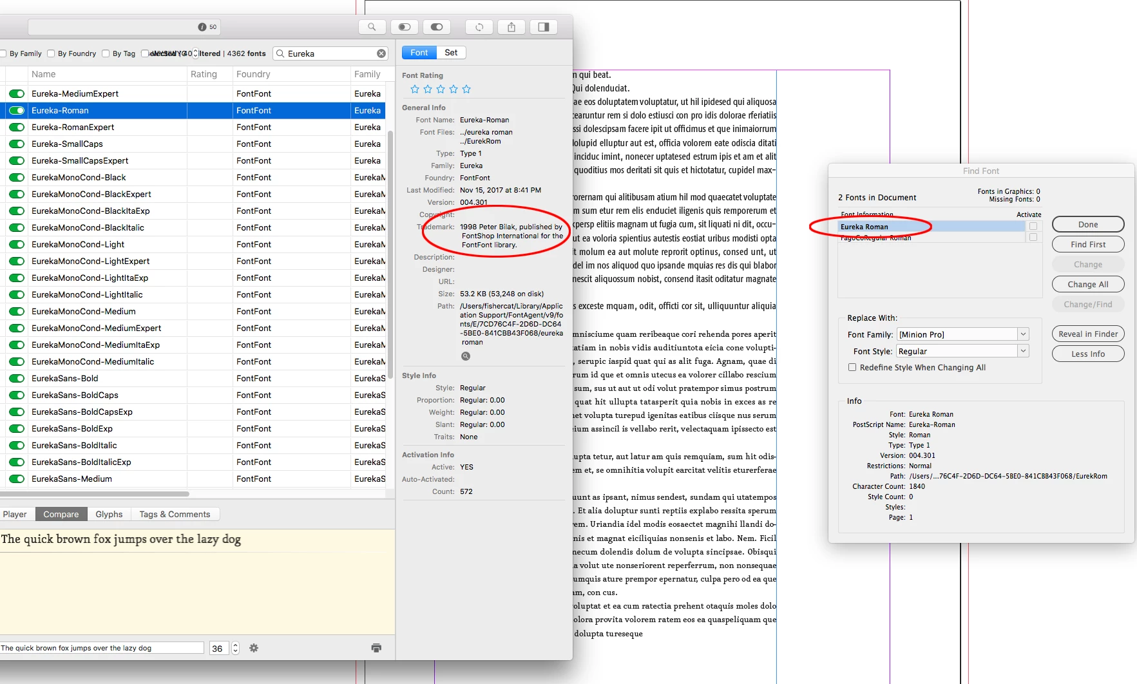Viewport: 1137px width, 684px height.
Task: Click the preview sample text field
Action: (x=101, y=648)
